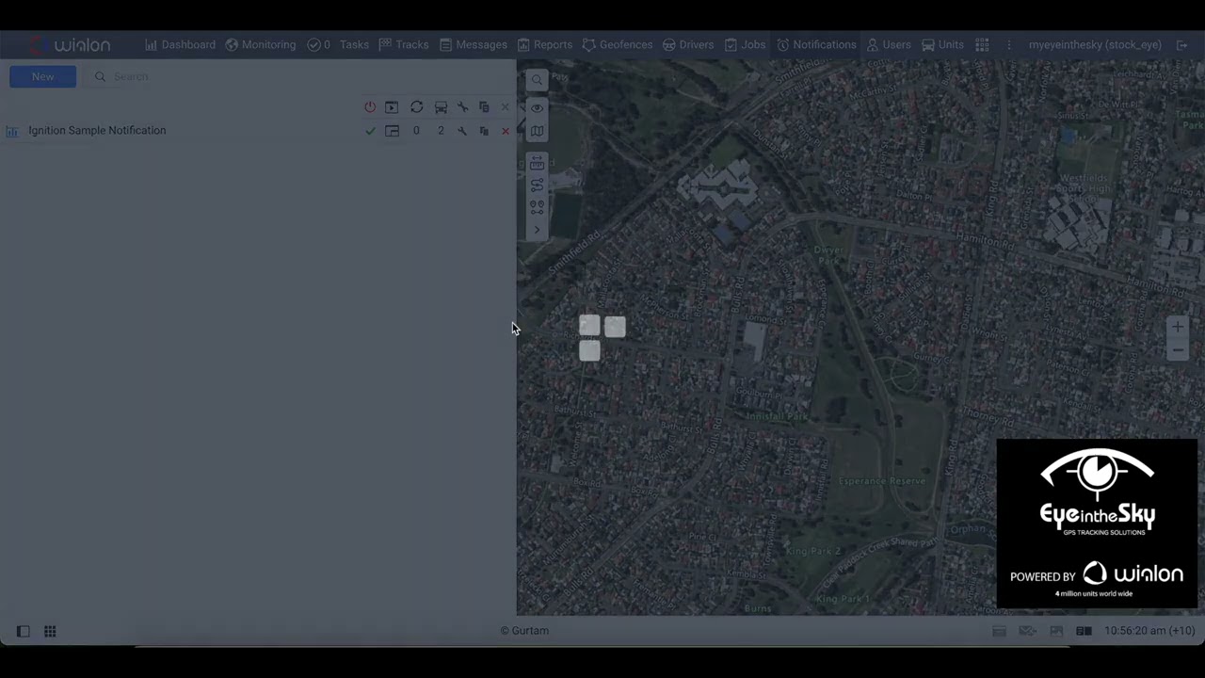
Task: Click the play window action column header icon
Action: click(392, 107)
